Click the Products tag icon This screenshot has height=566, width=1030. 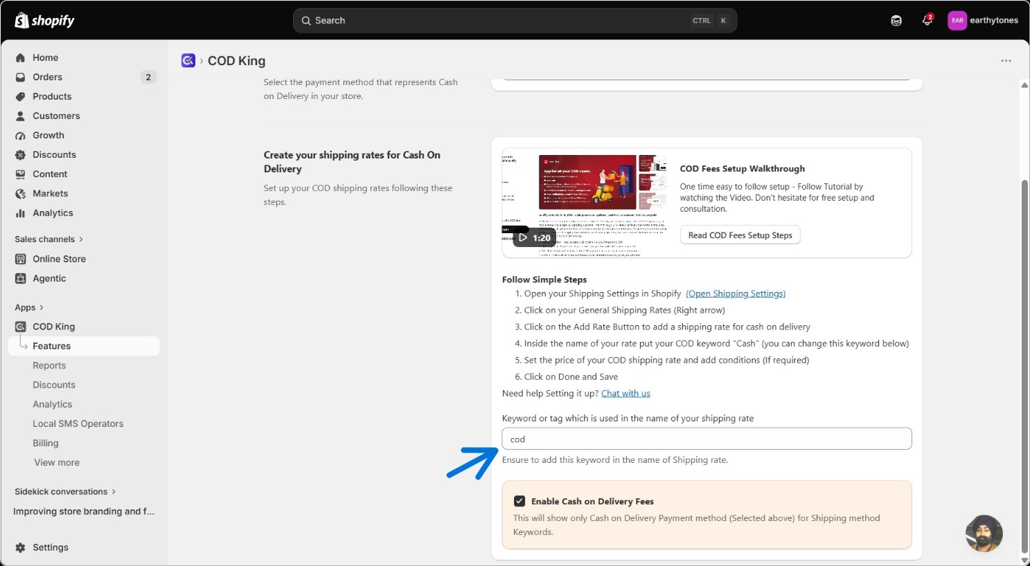[20, 96]
